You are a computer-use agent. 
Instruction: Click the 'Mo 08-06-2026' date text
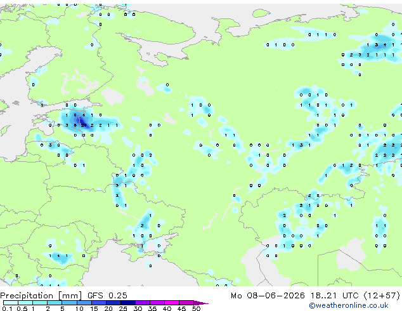point(268,296)
